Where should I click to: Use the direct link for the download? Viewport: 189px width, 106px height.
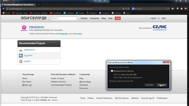click(x=64, y=34)
